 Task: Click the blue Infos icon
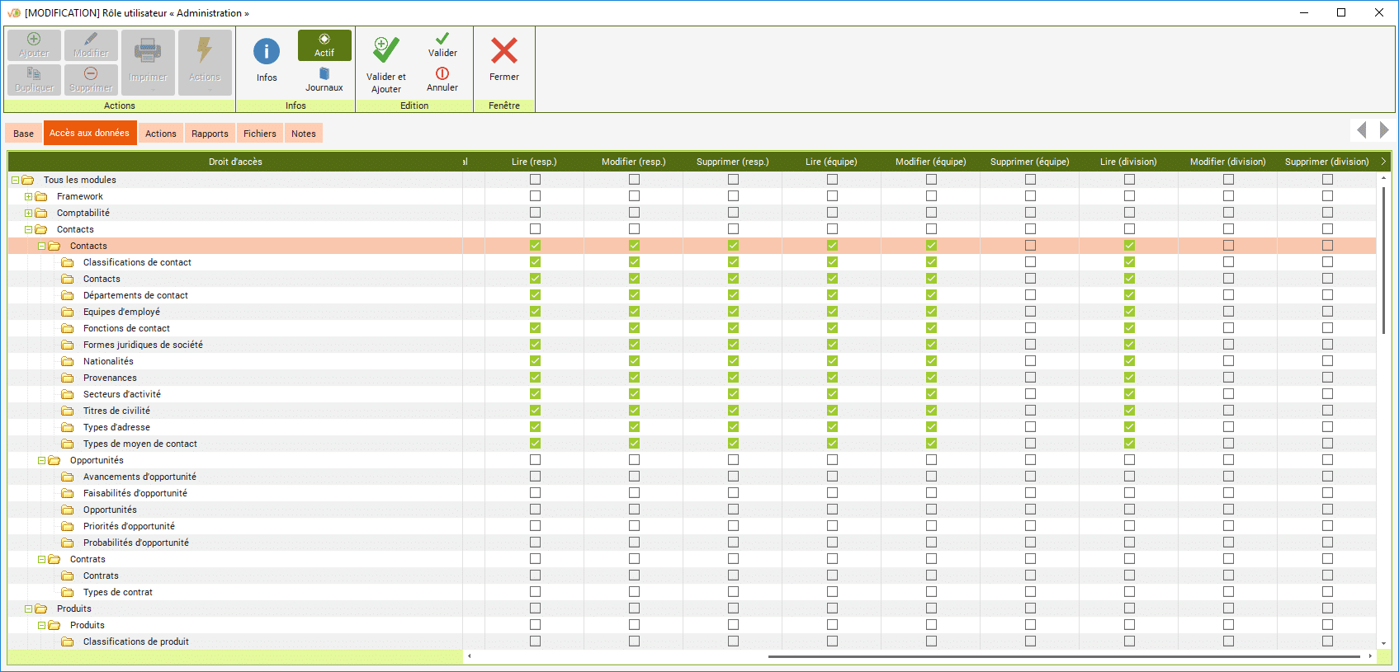pos(266,52)
